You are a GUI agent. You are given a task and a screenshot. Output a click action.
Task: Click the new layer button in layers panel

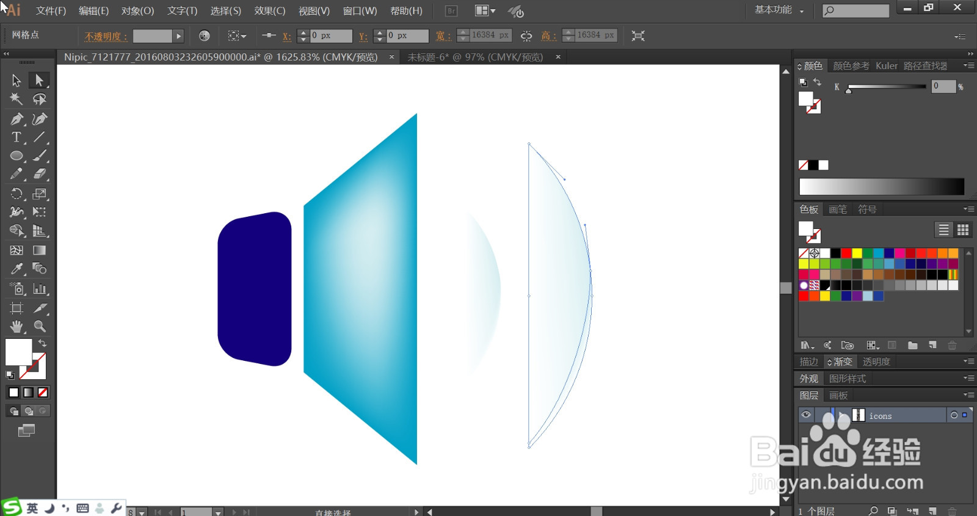(x=932, y=511)
